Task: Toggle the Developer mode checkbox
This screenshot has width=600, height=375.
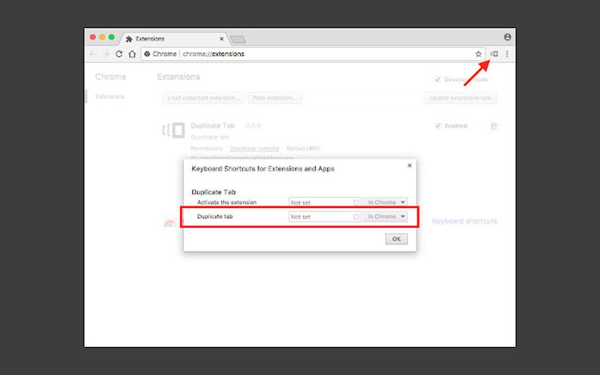Action: (x=438, y=79)
